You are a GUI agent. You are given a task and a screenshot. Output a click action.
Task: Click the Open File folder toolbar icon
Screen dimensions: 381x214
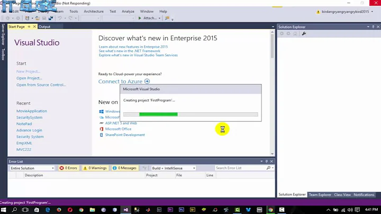[x=38, y=18]
